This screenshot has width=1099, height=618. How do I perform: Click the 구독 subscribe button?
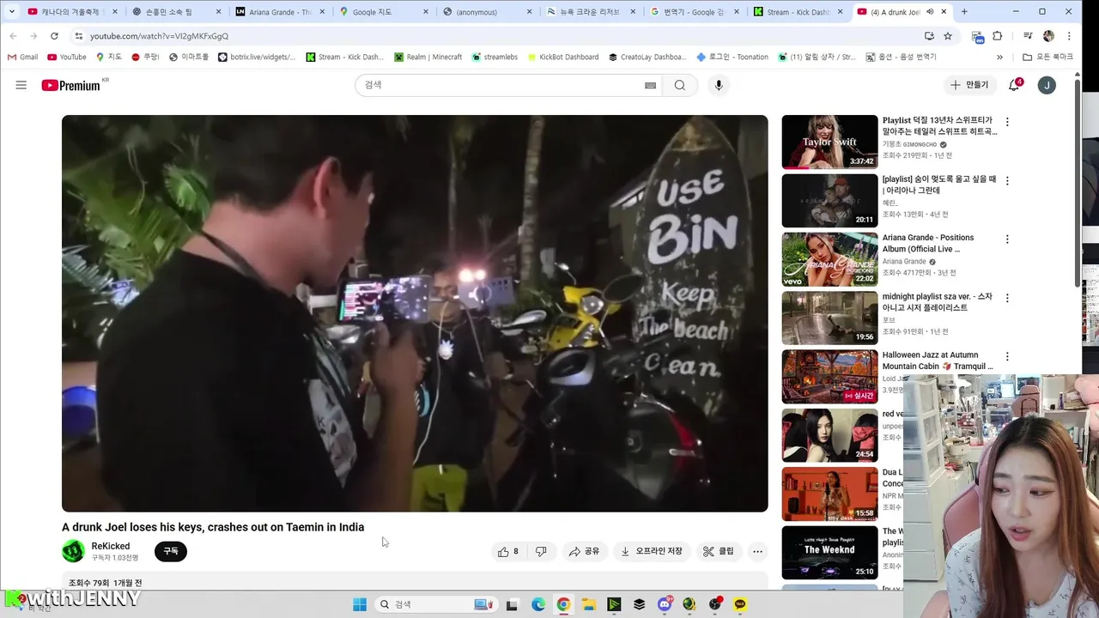(x=171, y=551)
